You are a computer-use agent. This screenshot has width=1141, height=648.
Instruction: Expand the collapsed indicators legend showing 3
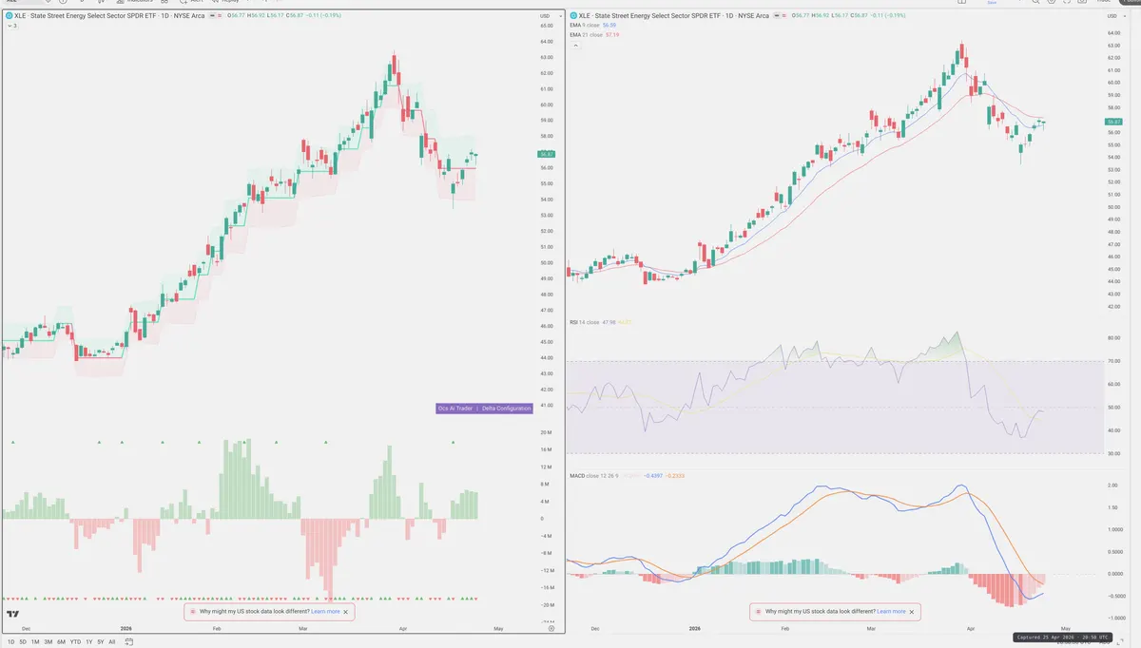click(x=11, y=25)
